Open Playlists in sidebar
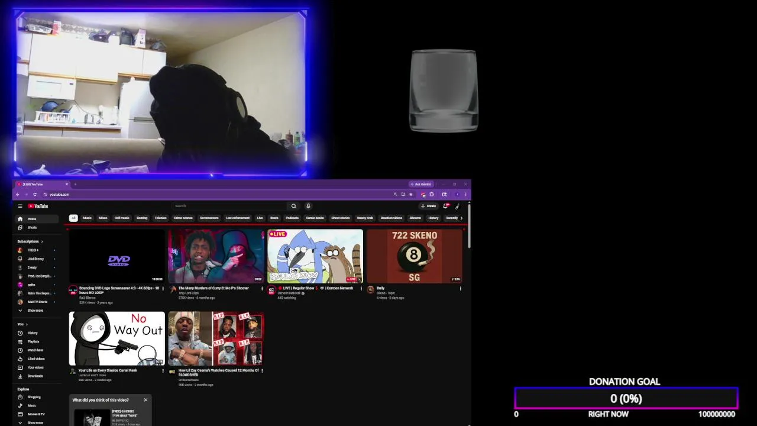757x426 pixels. pos(37,341)
